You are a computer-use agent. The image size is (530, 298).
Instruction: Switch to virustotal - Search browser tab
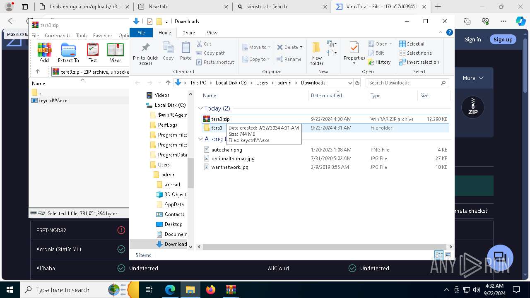(282, 7)
